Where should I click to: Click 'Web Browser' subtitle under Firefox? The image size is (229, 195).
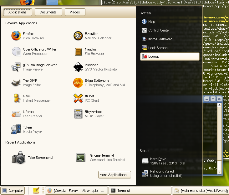(33, 38)
